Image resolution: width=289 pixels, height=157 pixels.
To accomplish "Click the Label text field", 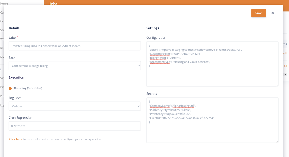I will point(74,46).
